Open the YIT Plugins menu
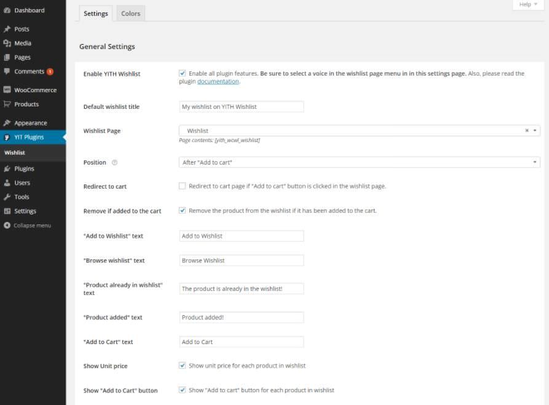This screenshot has width=549, height=405. (33, 137)
